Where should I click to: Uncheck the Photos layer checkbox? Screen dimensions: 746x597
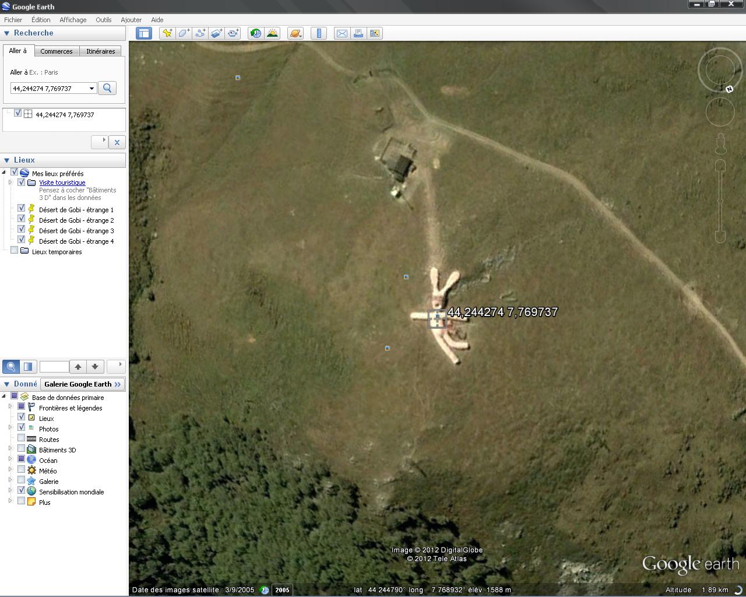(x=22, y=428)
